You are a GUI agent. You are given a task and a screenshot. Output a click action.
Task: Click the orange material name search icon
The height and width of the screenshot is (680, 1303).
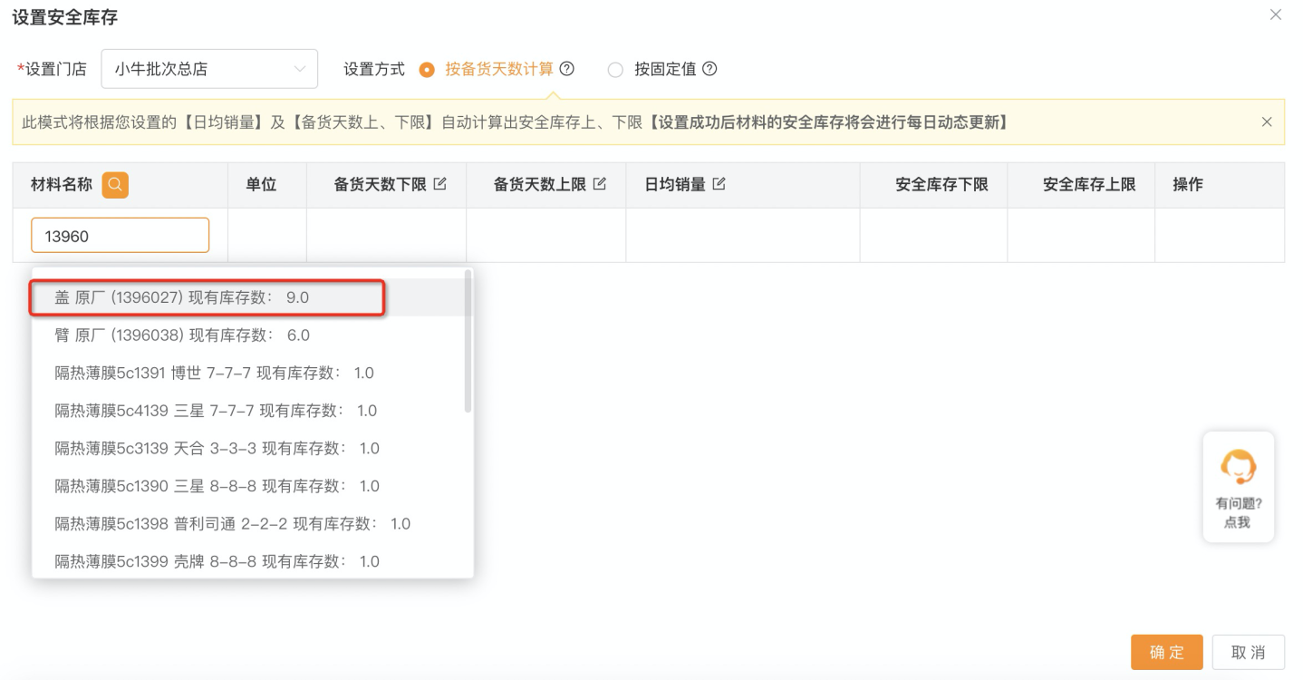(x=115, y=185)
